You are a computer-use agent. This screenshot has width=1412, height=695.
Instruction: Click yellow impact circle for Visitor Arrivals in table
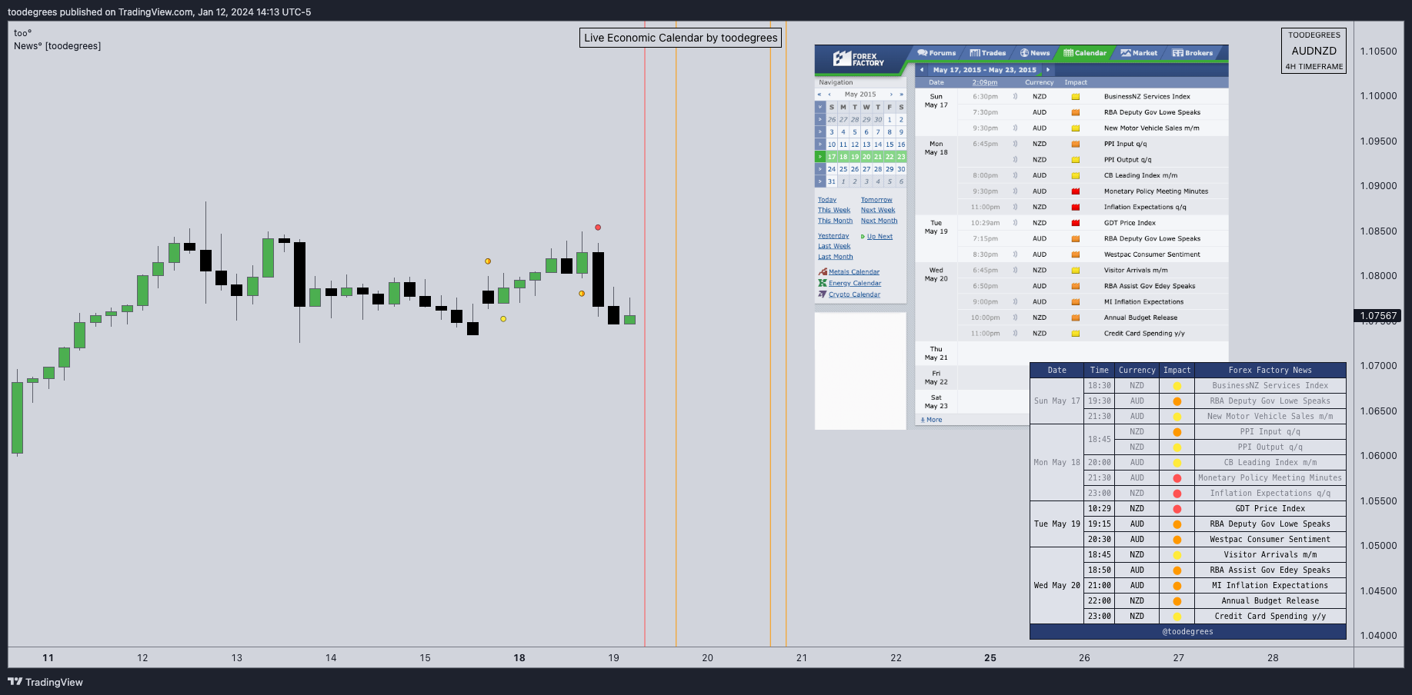(1177, 555)
